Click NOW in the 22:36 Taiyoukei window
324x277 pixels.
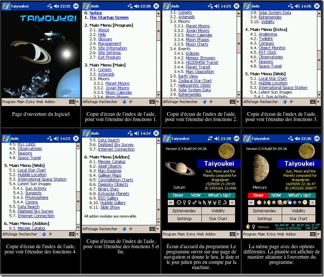click(x=276, y=195)
